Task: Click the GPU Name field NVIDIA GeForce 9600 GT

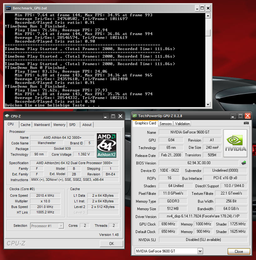Action: click(190, 132)
